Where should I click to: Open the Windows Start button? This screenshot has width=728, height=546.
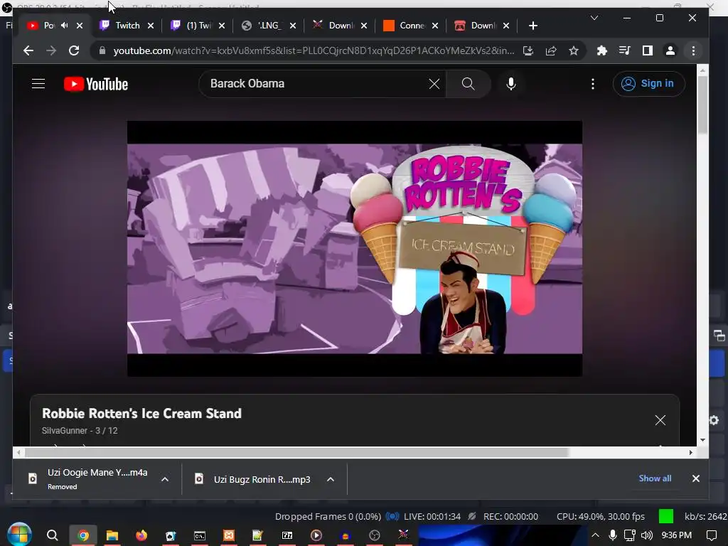point(19,535)
